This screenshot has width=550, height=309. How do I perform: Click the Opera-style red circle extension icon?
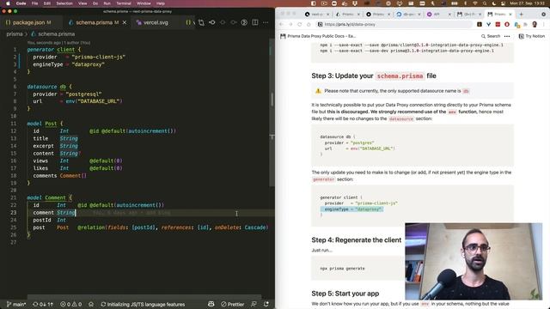coord(507,25)
